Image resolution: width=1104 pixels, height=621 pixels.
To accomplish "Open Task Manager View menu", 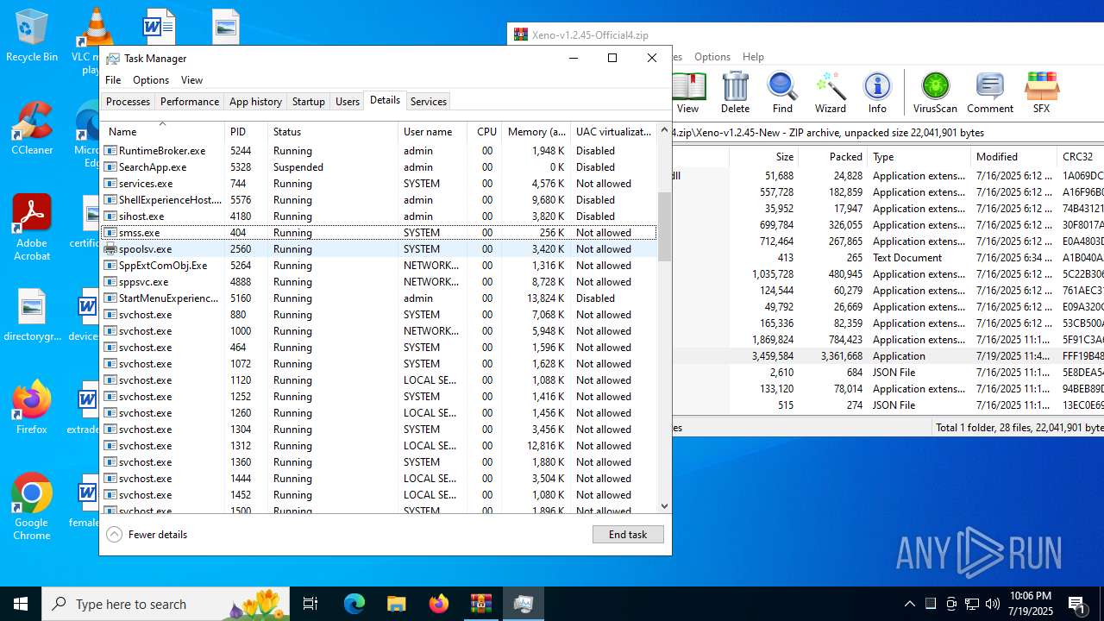I will click(191, 80).
